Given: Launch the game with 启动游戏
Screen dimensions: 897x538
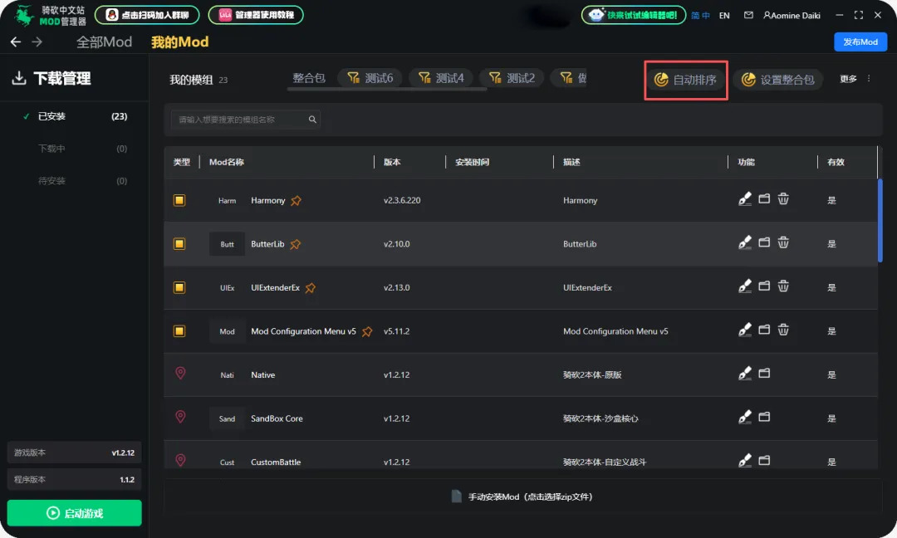Looking at the screenshot, I should 75,513.
